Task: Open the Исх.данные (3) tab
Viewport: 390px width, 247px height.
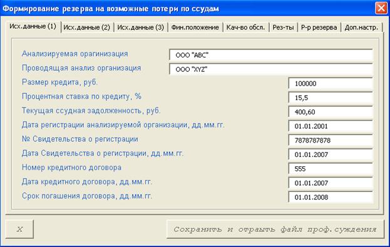Action: click(141, 28)
